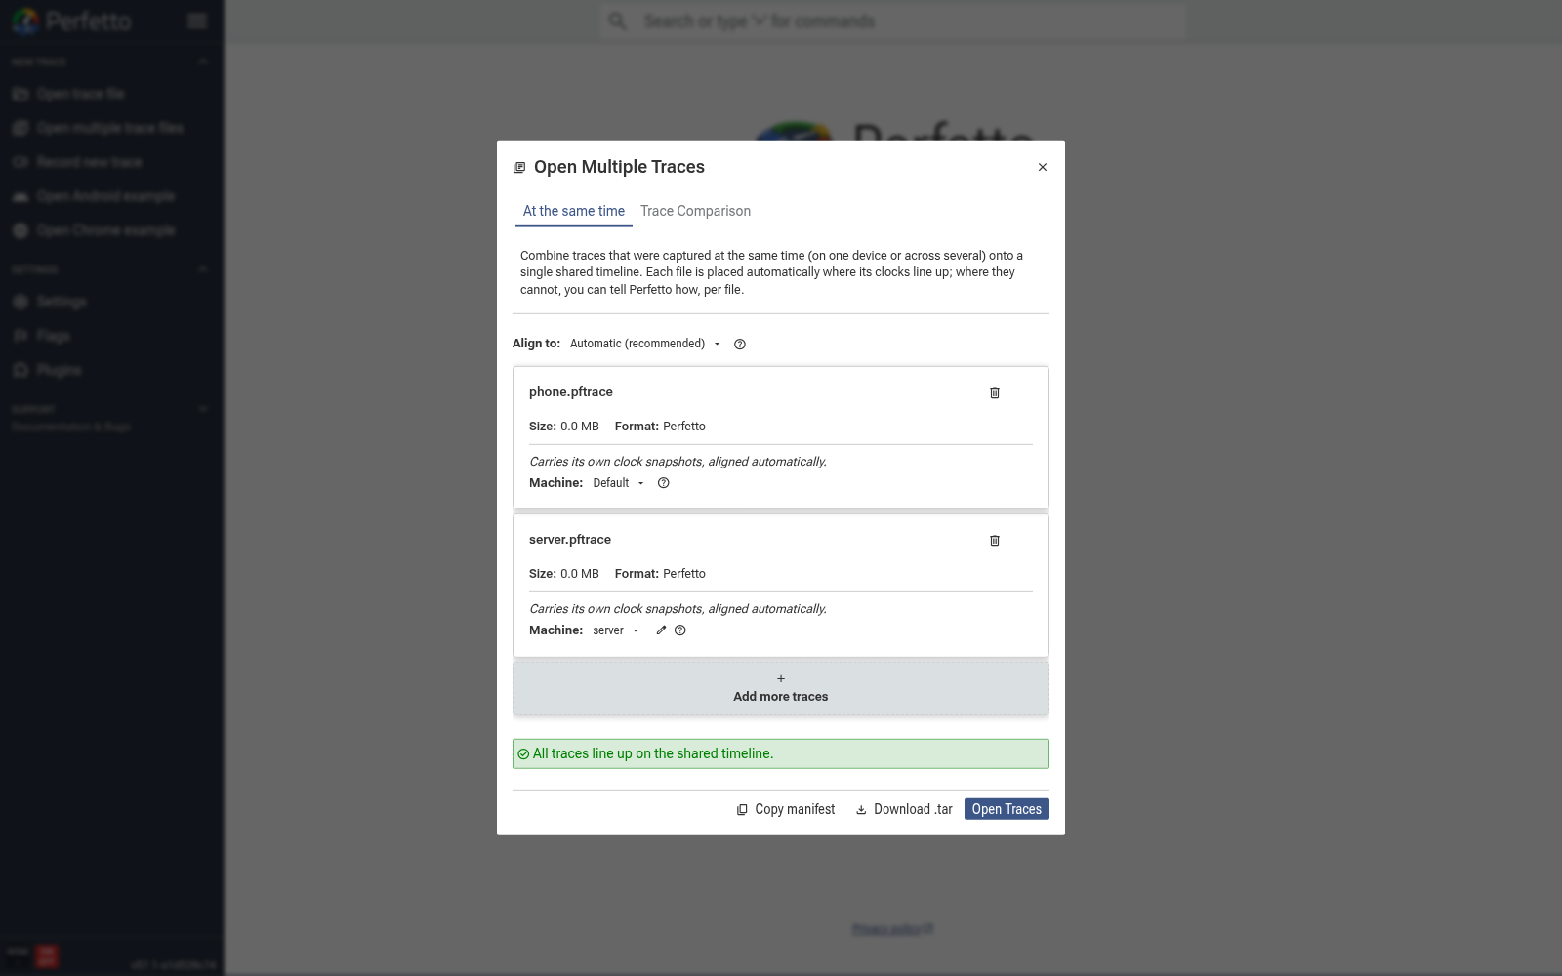Screen dimensions: 1562x976
Task: Close the Open Multiple Traces dialog
Action: pos(1043,167)
